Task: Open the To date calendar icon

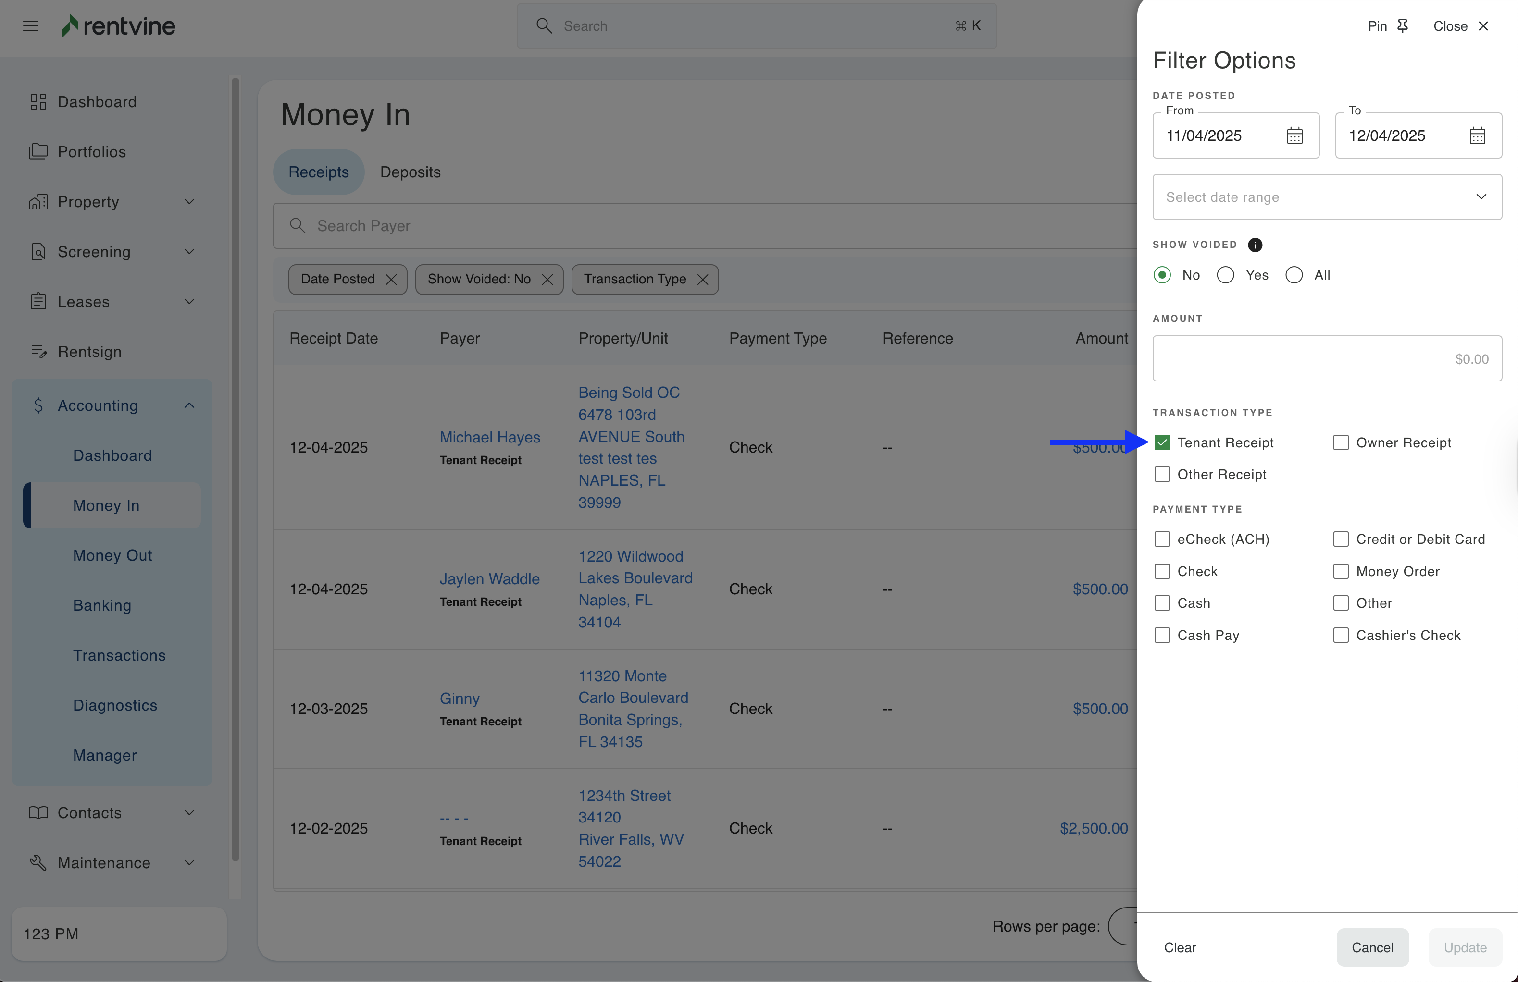Action: coord(1477,136)
